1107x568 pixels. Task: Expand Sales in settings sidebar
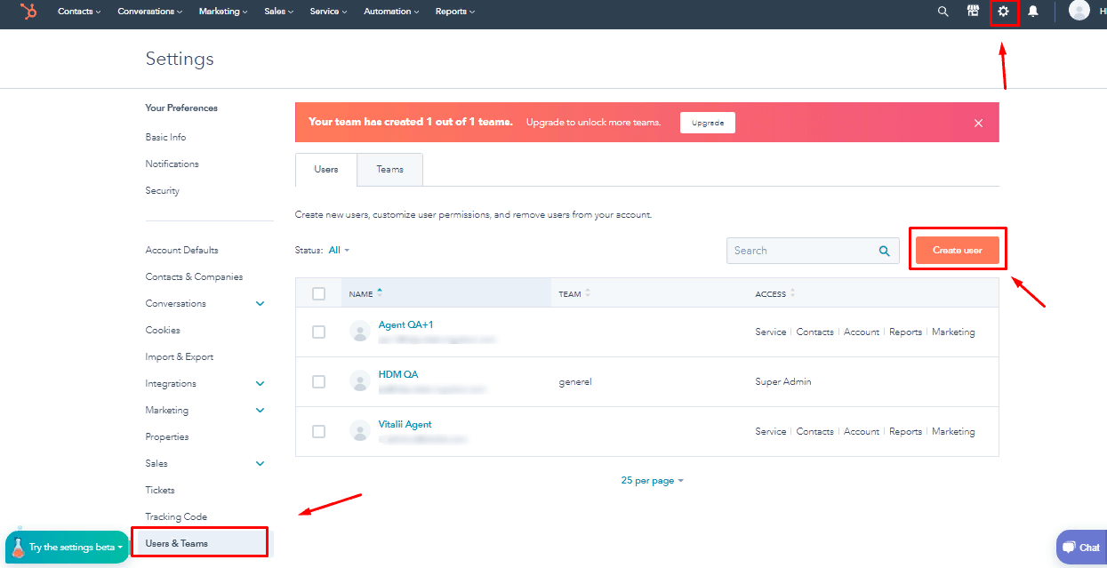click(261, 464)
